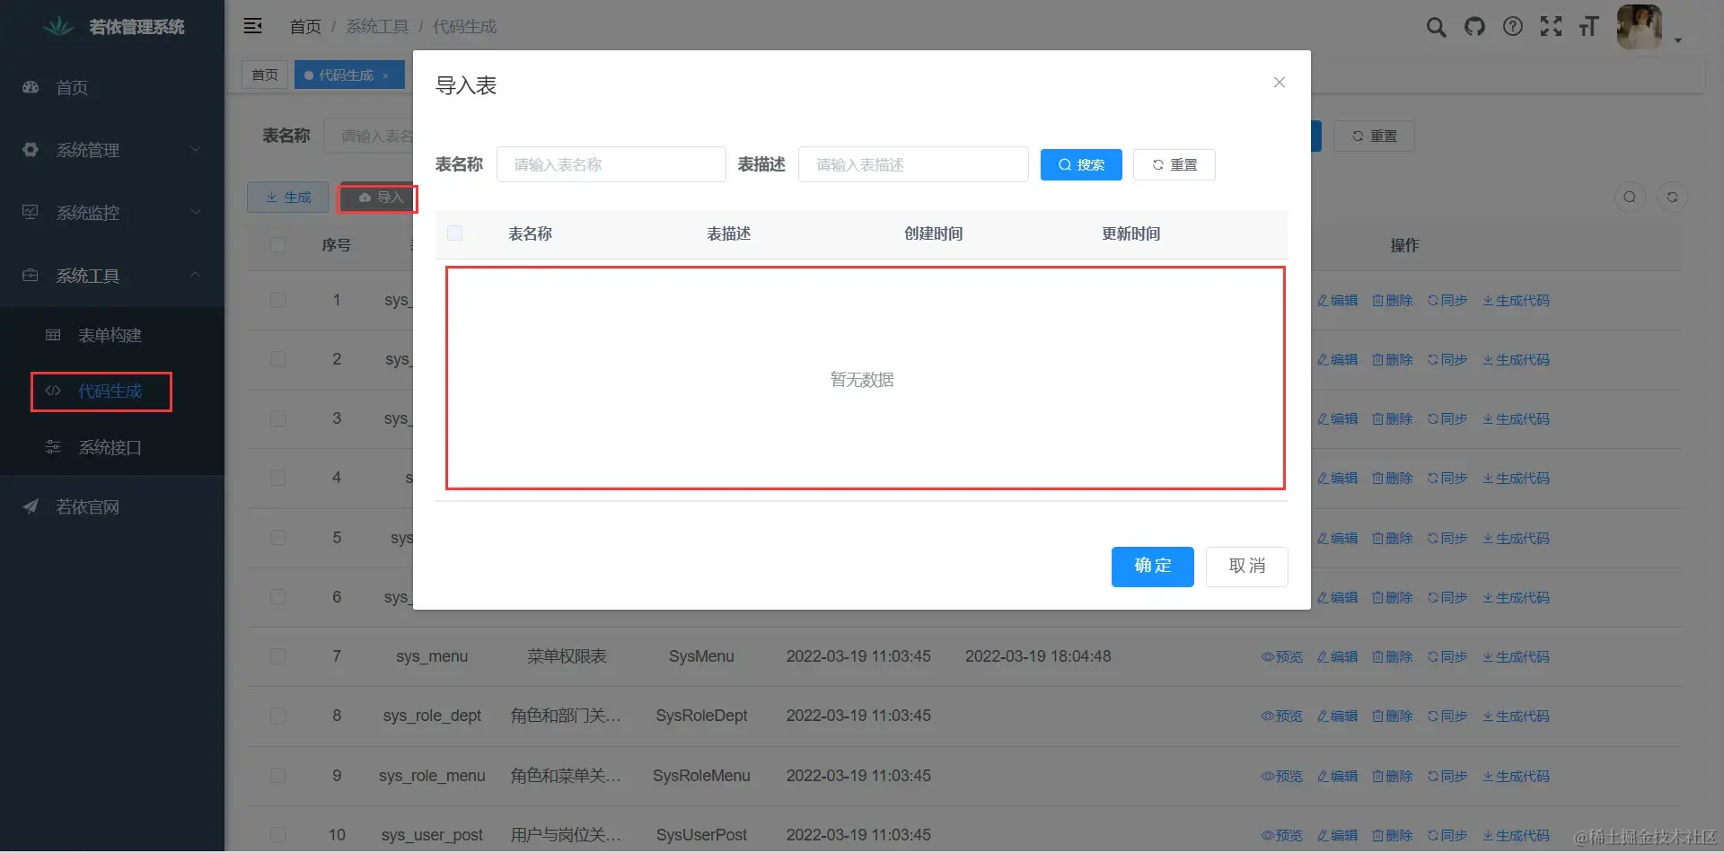This screenshot has height=853, width=1724.
Task: Open the GitHub icon in the header
Action: point(1474,27)
